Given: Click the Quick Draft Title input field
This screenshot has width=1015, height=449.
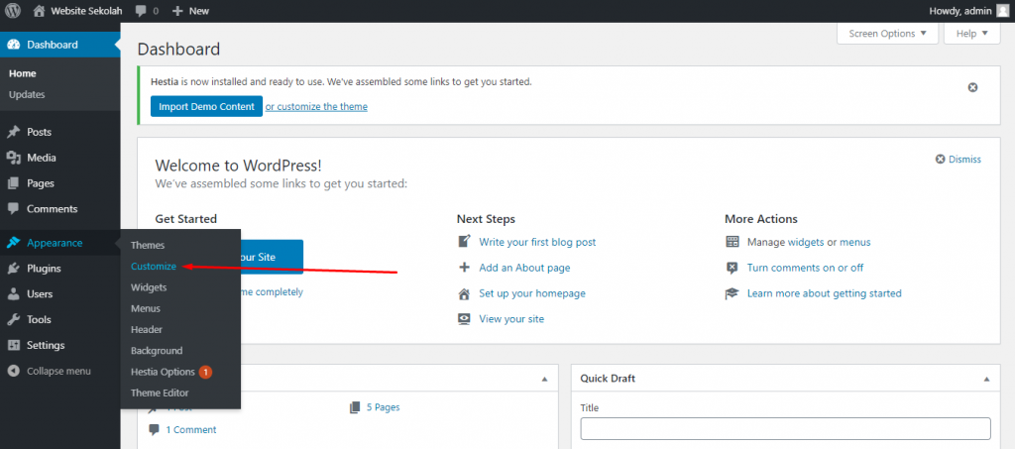Looking at the screenshot, I should tap(785, 429).
